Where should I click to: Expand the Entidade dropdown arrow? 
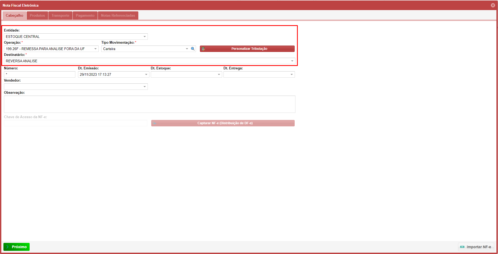(145, 37)
